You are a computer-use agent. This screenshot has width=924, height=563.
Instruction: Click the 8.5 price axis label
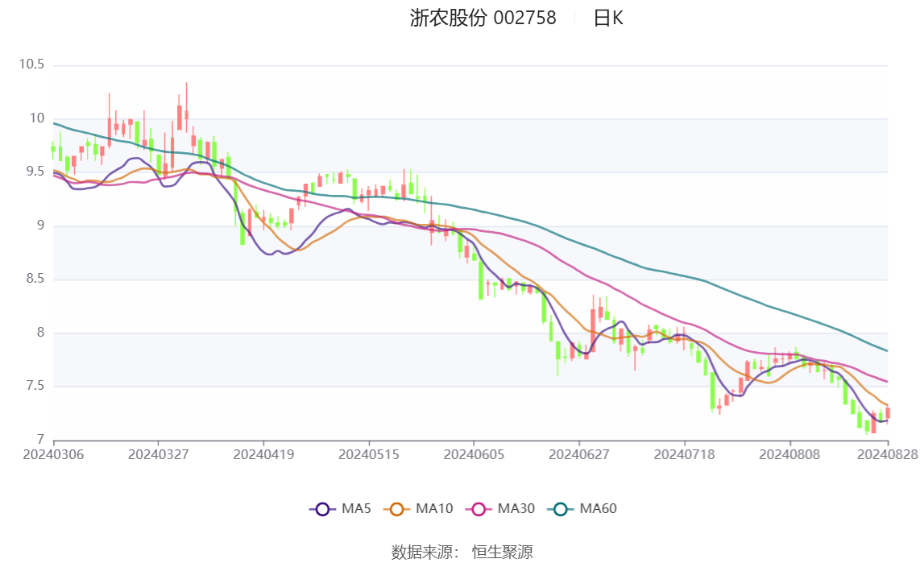click(x=35, y=279)
